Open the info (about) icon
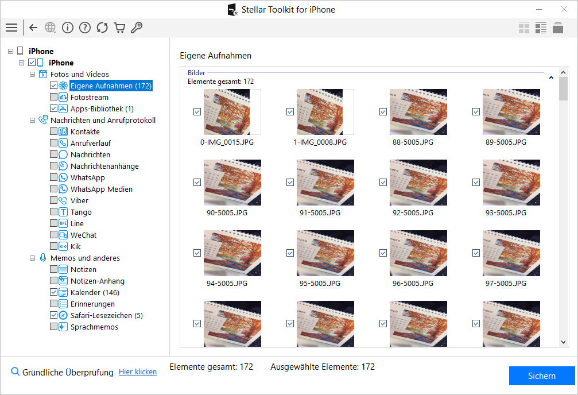The height and width of the screenshot is (395, 578). (68, 28)
